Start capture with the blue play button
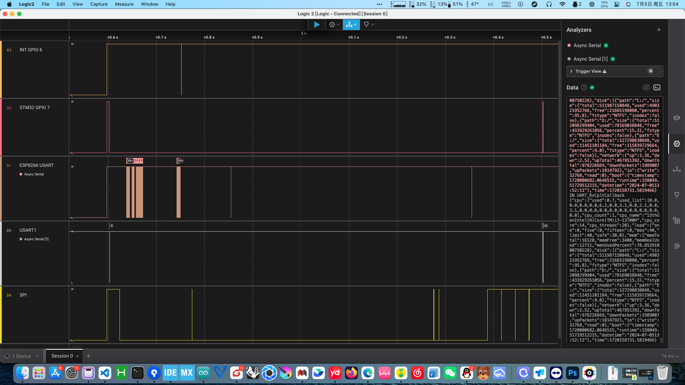Screen dimensions: 685x385 click(x=316, y=25)
